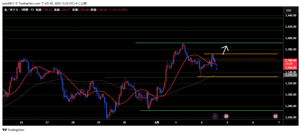Image resolution: width=301 pixels, height=134 pixels.
Task: Open the USD currency selector
Action: [x=288, y=11]
